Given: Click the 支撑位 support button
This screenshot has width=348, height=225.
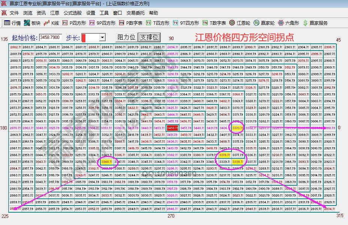Looking at the screenshot, I should tap(149, 37).
